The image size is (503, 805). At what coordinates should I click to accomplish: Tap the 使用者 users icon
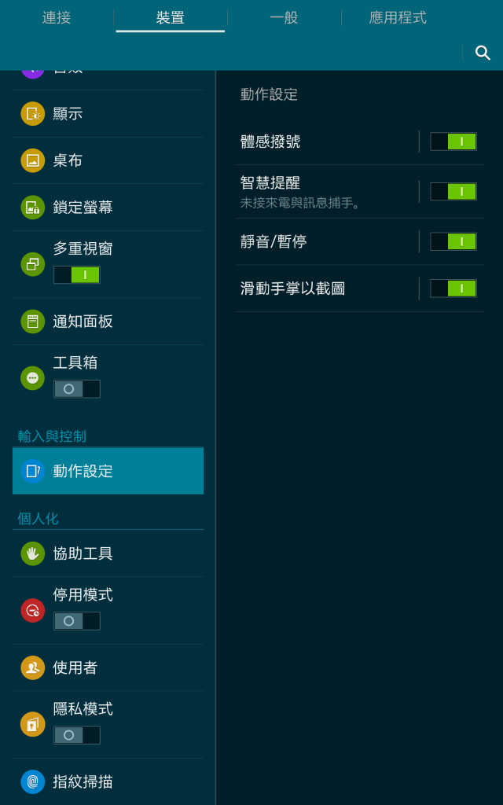[x=33, y=667]
